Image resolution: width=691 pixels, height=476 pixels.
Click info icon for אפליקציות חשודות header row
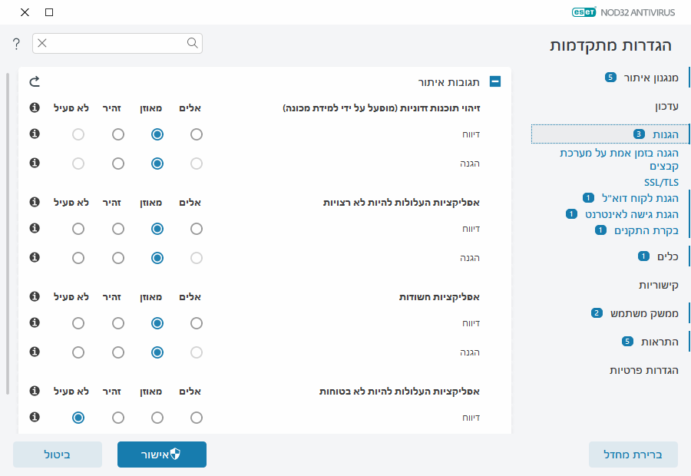pos(35,296)
